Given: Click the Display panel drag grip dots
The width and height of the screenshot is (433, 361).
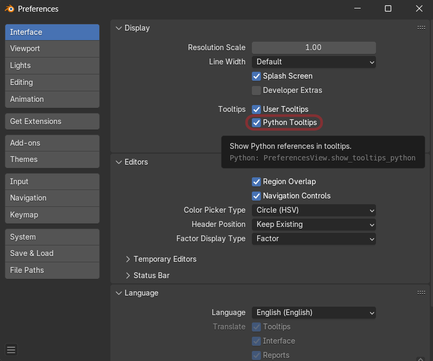Looking at the screenshot, I should (421, 27).
